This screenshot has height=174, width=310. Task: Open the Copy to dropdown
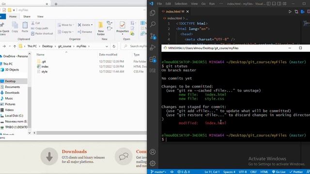point(66,32)
